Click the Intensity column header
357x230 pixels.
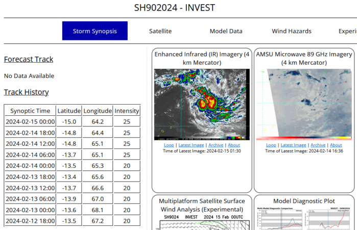(127, 111)
